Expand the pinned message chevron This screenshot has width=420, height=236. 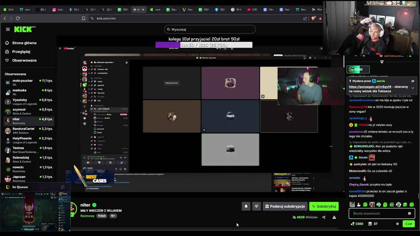(x=413, y=88)
